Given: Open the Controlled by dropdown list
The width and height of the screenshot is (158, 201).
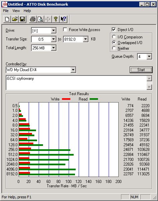Looking at the screenshot, I should pyautogui.click(x=73, y=70).
